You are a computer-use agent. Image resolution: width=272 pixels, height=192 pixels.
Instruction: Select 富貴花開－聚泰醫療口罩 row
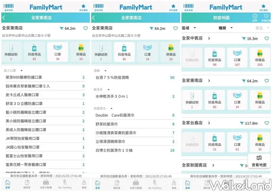pyautogui.click(x=45, y=164)
